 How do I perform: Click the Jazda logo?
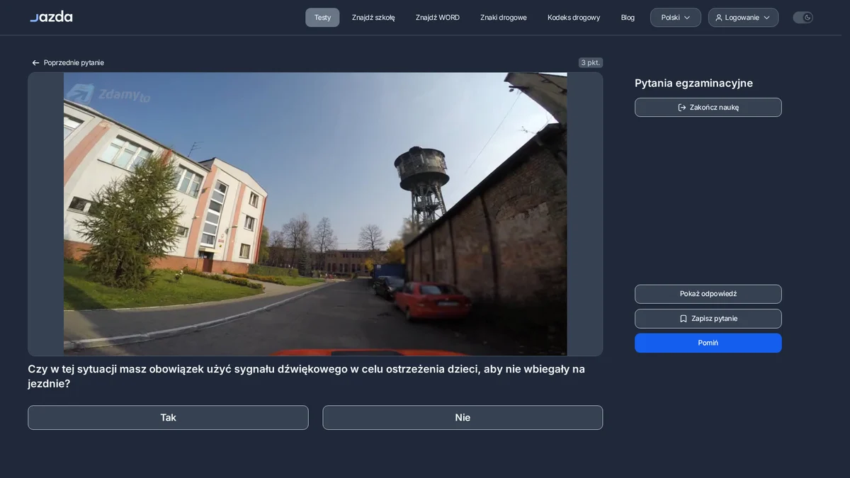point(51,16)
